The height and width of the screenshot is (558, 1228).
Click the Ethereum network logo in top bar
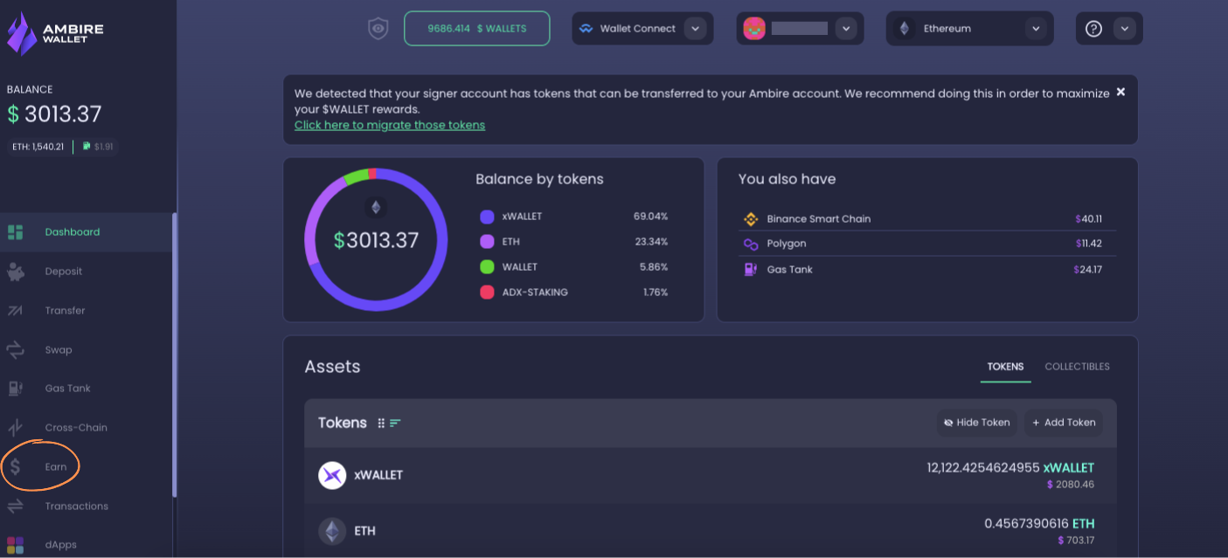tap(904, 29)
